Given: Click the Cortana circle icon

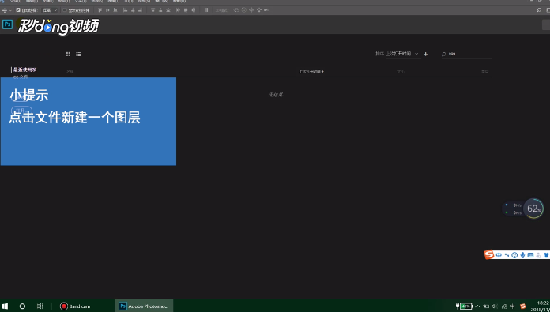Looking at the screenshot, I should (x=22, y=306).
